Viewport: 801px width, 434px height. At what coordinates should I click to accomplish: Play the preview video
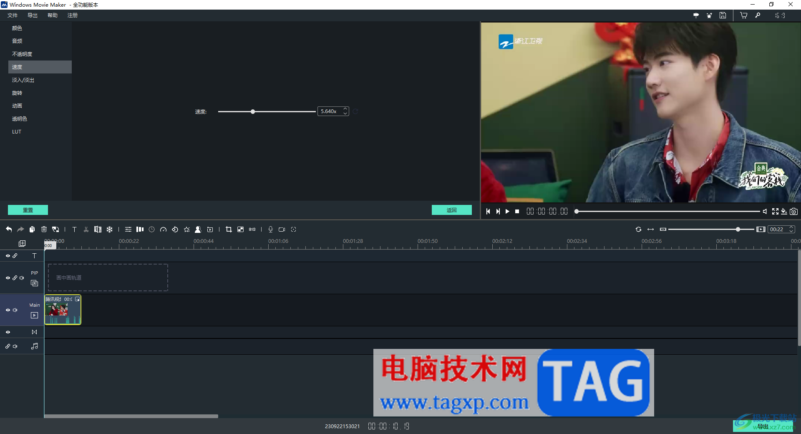pyautogui.click(x=507, y=212)
